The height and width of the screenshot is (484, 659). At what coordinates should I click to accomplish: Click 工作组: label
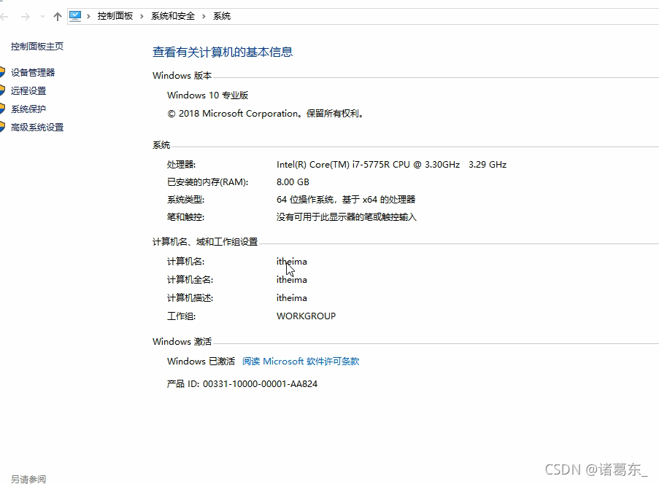click(x=181, y=316)
